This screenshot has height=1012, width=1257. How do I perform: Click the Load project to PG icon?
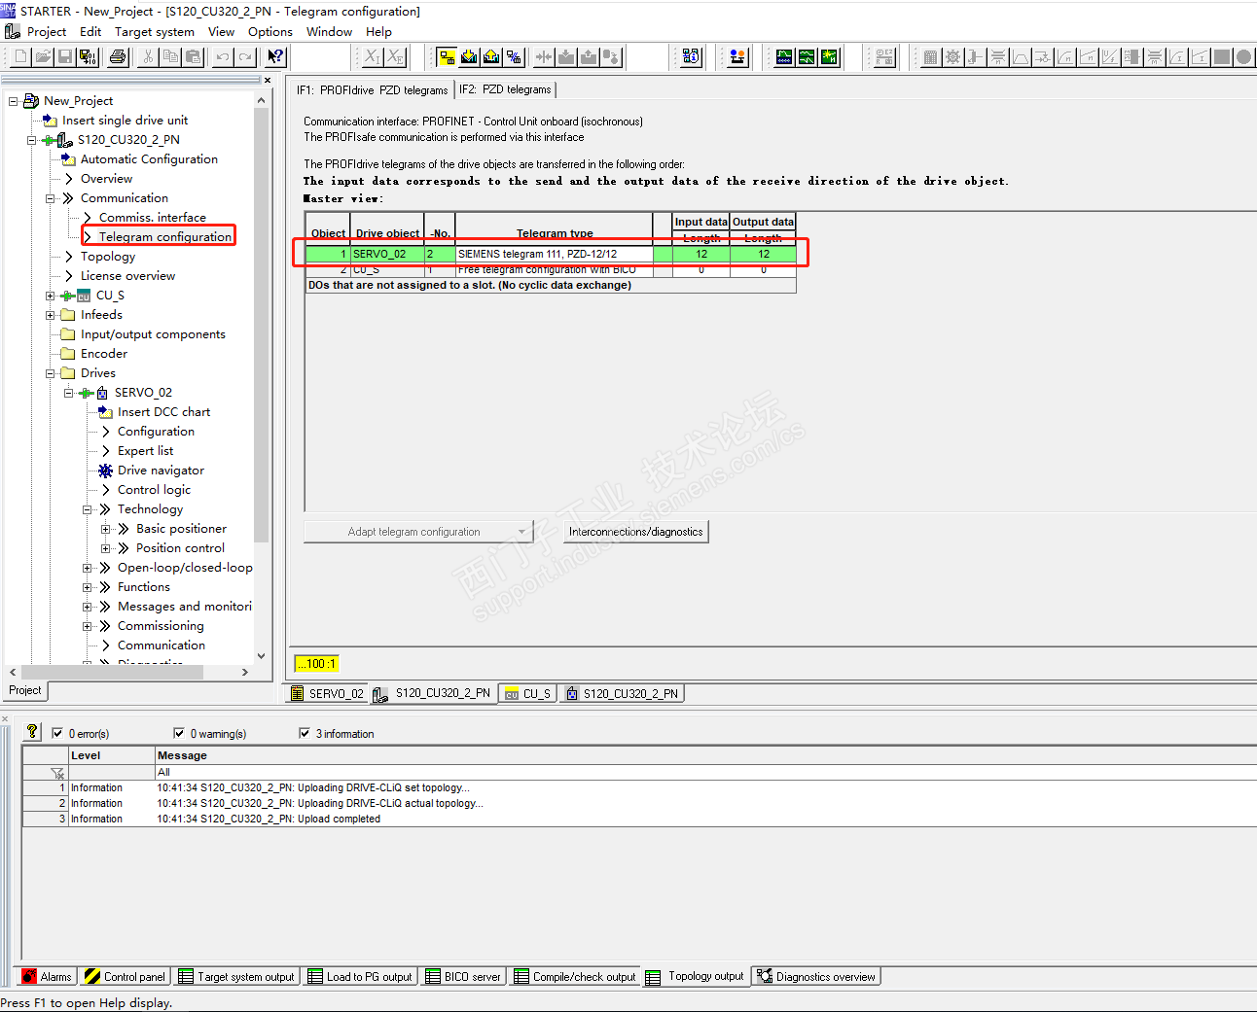(x=491, y=57)
